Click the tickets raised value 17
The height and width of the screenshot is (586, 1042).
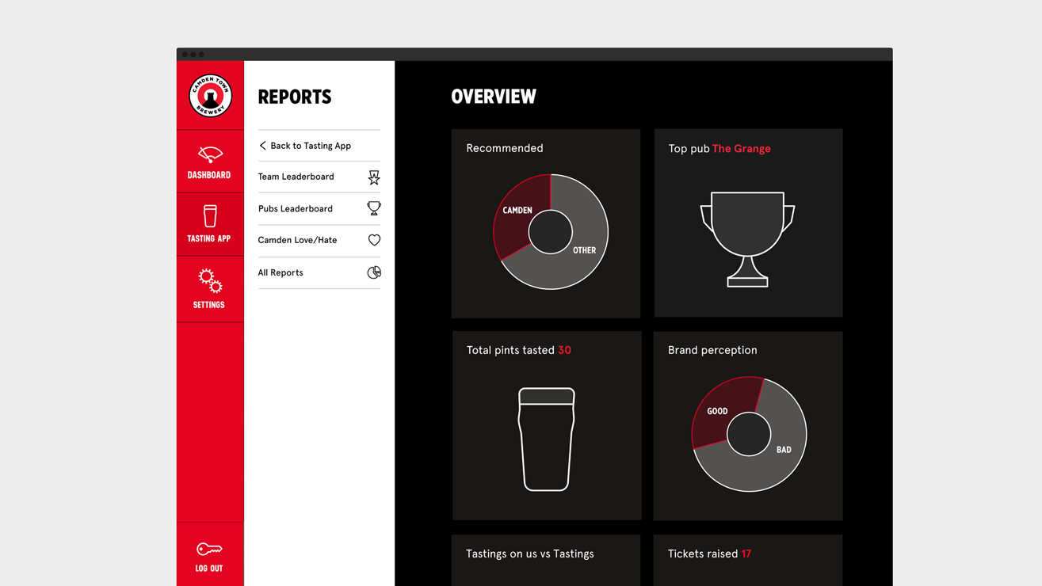tap(746, 554)
